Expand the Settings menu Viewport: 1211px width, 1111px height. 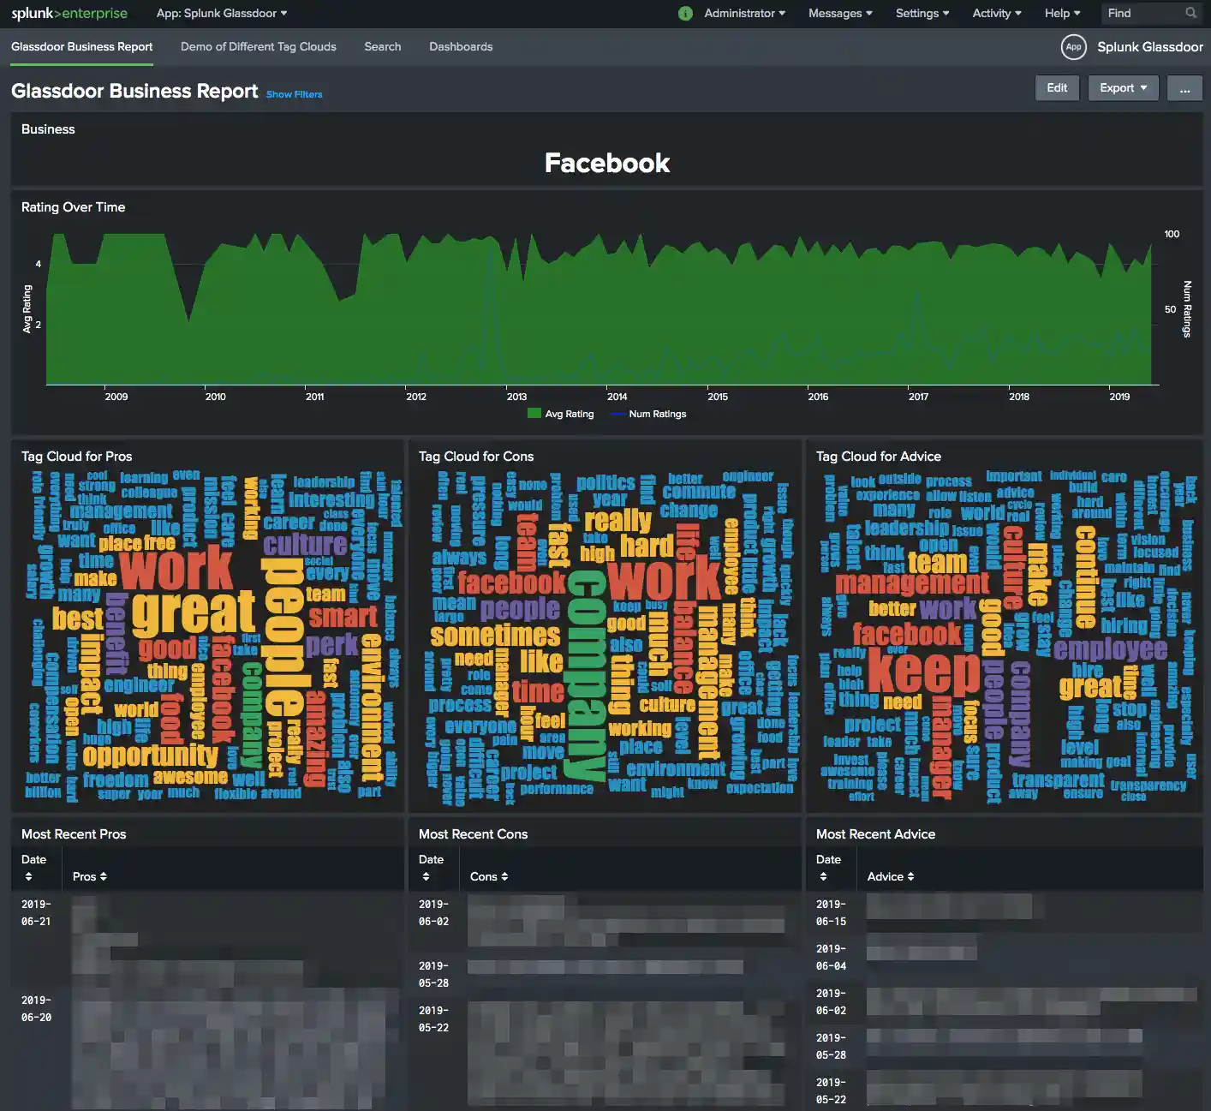pyautogui.click(x=922, y=14)
